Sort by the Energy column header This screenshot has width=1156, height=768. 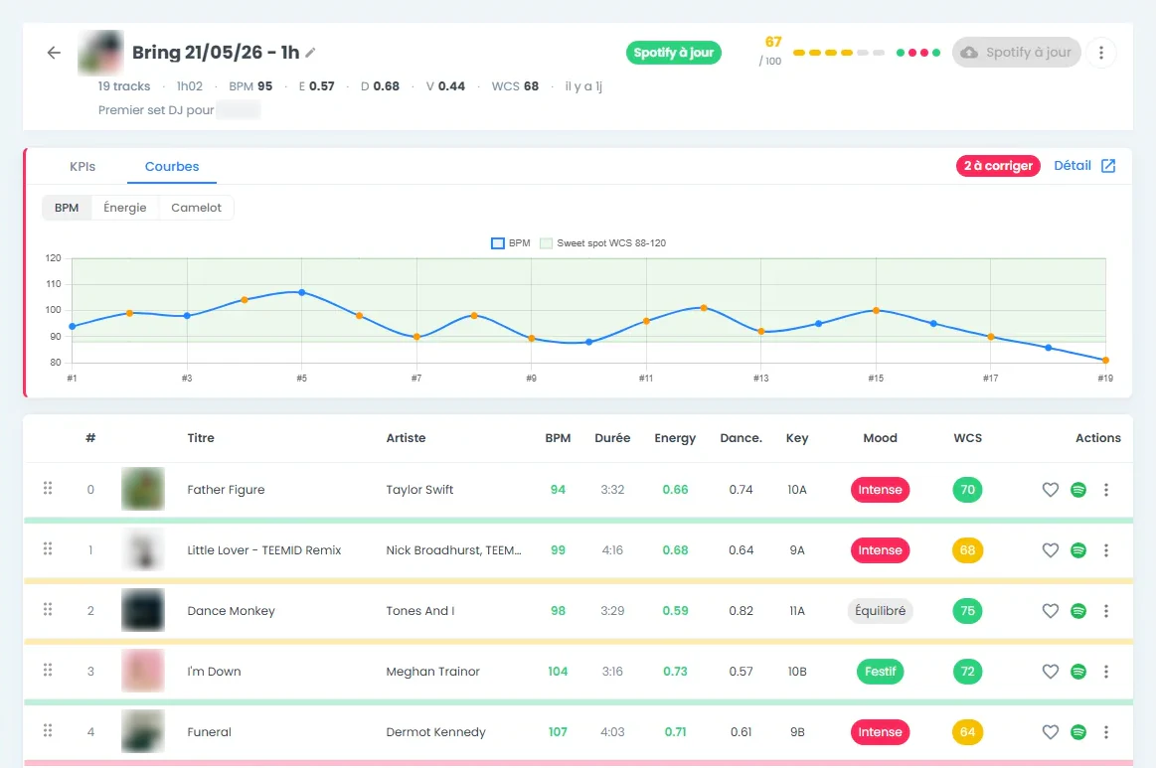[x=675, y=438]
